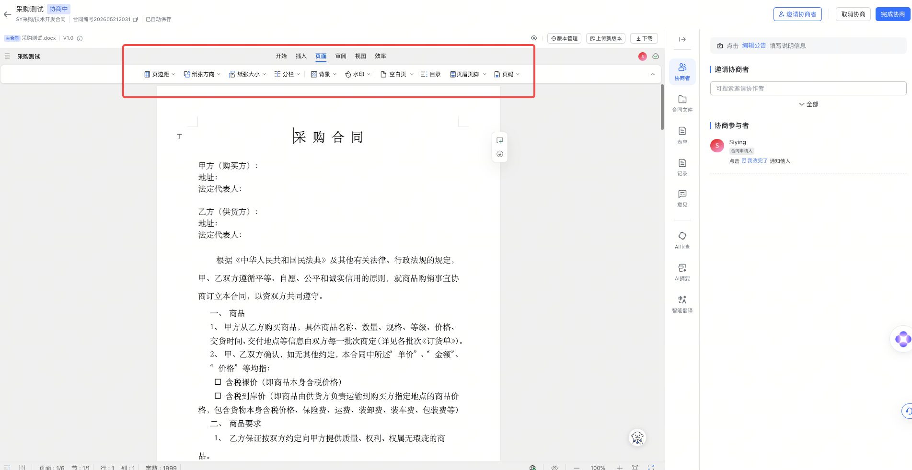Click the document vertical scrollbar

662,107
